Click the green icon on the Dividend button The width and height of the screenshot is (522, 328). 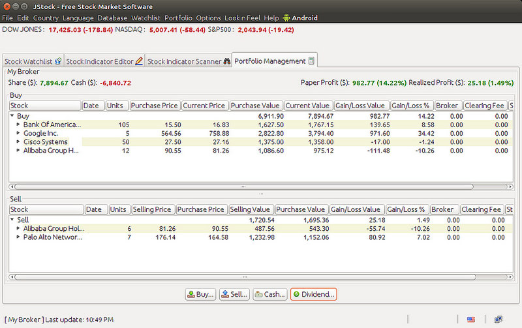297,294
